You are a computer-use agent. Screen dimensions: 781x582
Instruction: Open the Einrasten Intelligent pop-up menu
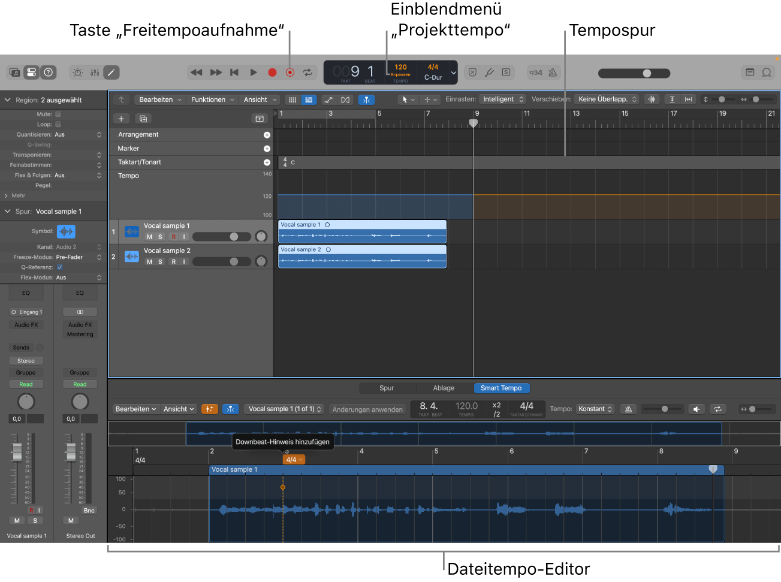click(503, 99)
